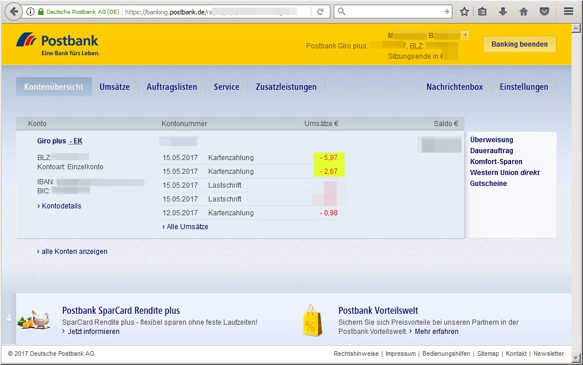
Task: Click the Postbank Vorteilswelt heading
Action: coord(378,310)
